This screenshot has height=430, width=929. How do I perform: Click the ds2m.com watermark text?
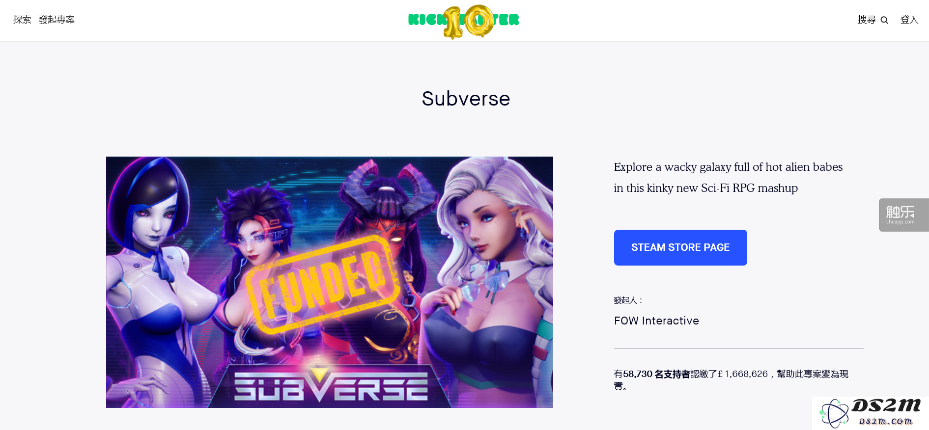[x=885, y=421]
